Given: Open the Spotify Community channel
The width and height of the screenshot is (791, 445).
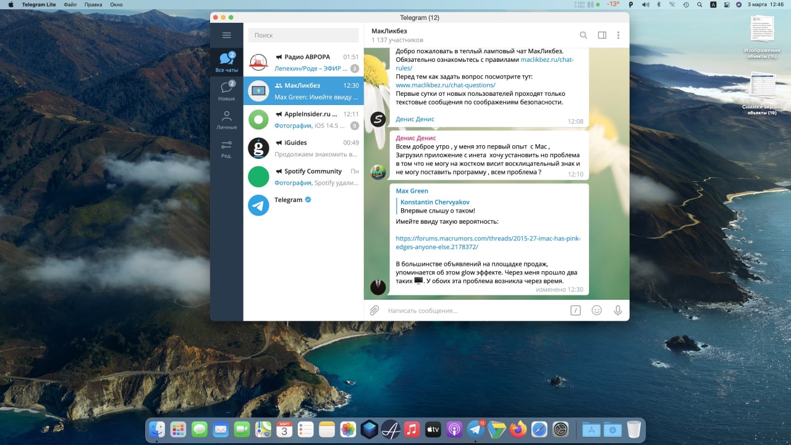Looking at the screenshot, I should pyautogui.click(x=303, y=176).
